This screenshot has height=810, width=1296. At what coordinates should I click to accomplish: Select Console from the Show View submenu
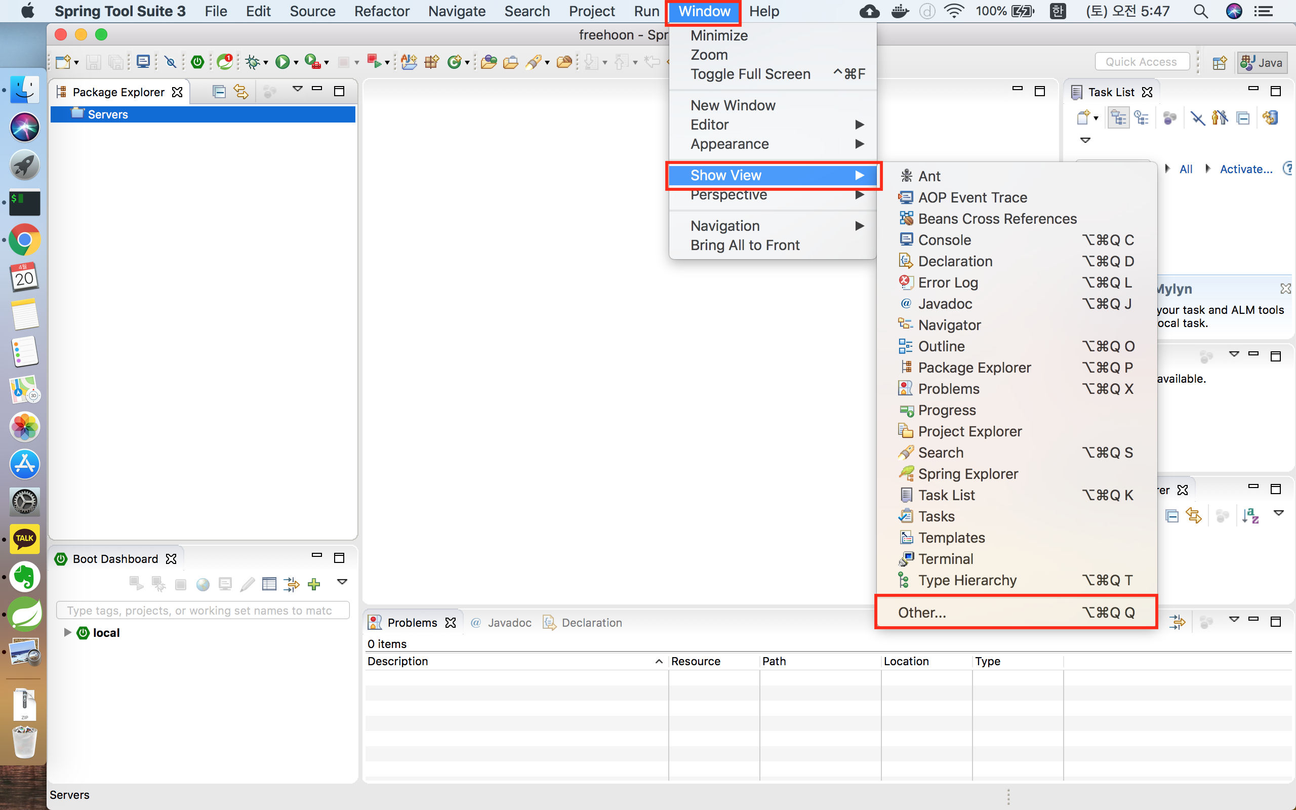click(944, 240)
